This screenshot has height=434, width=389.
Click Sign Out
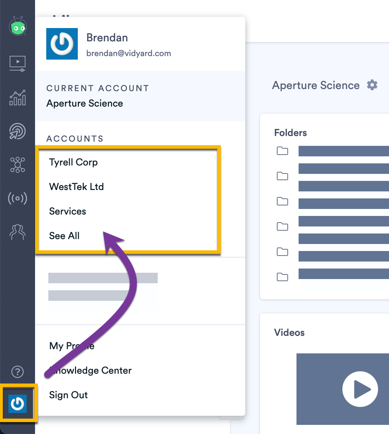click(x=68, y=395)
